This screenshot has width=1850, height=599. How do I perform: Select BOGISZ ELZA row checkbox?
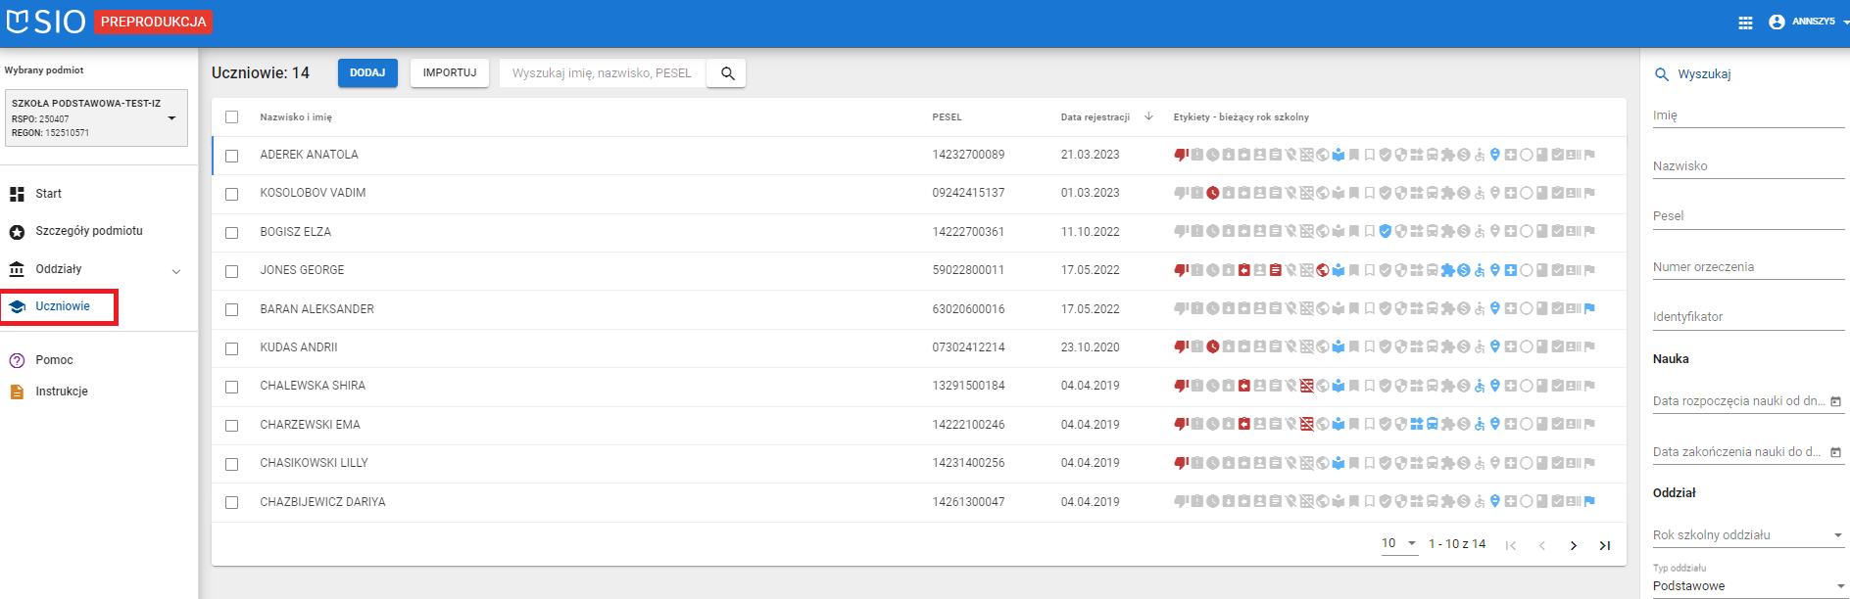tap(232, 233)
